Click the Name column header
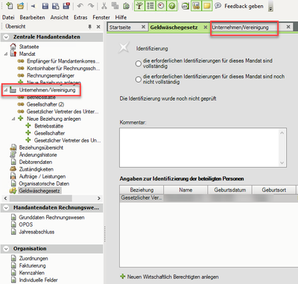The width and height of the screenshot is (298, 284). (x=186, y=190)
